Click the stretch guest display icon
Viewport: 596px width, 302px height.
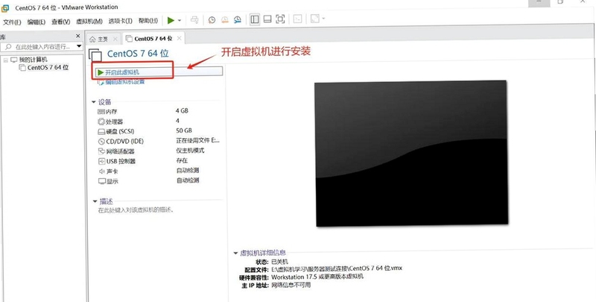click(314, 19)
